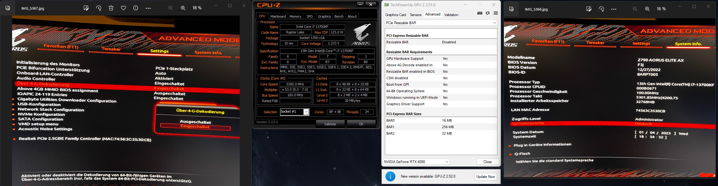This screenshot has height=186, width=718.
Task: Click the Resizable BAR Disabled row in GPU-Z
Action: pyautogui.click(x=441, y=42)
